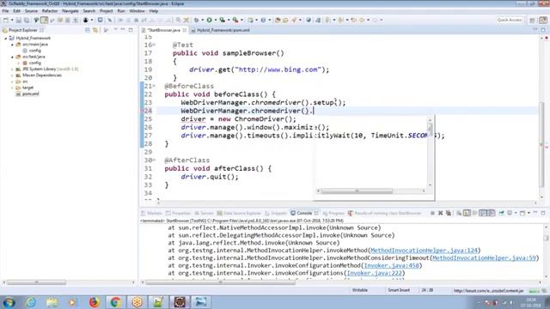
Task: Click the Save toolbar icon
Action: [19, 20]
